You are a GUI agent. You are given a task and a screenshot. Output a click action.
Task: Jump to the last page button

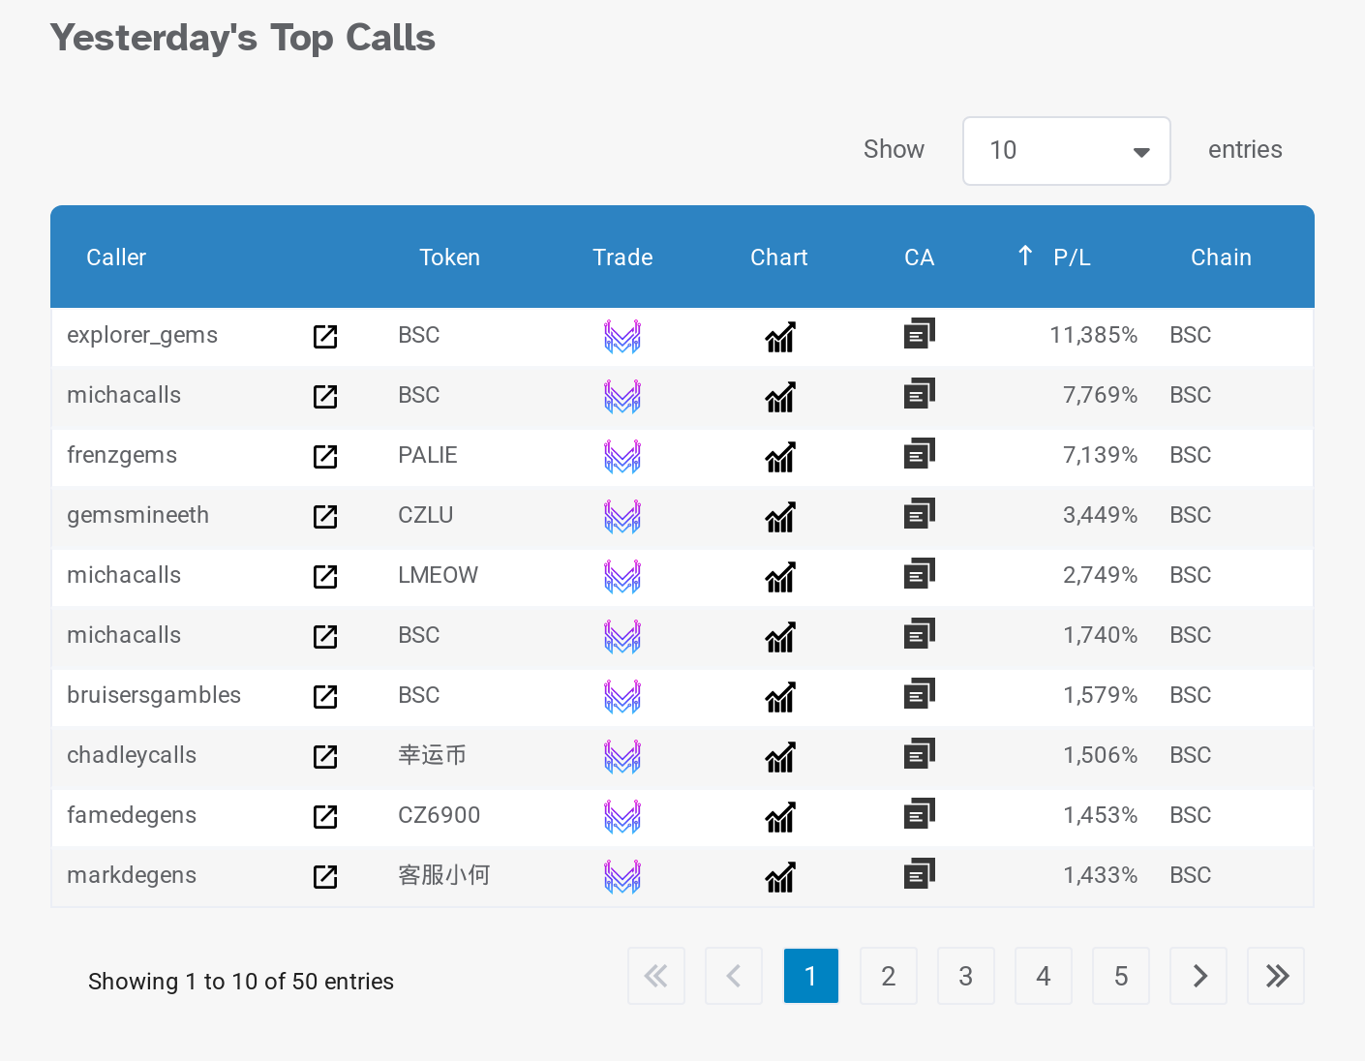[1276, 976]
